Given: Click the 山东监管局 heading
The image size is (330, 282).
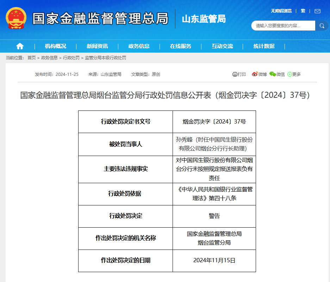Looking at the screenshot, I should click(204, 19).
